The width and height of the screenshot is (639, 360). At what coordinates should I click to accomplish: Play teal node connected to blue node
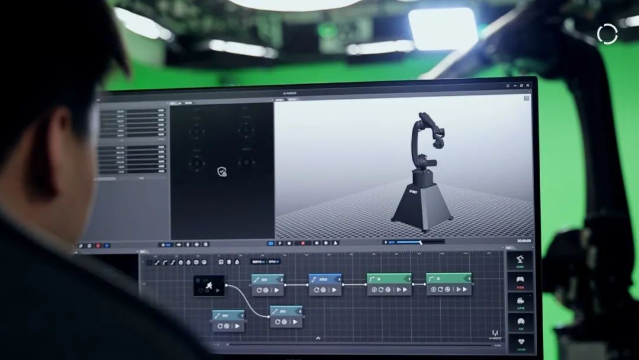pos(276,290)
